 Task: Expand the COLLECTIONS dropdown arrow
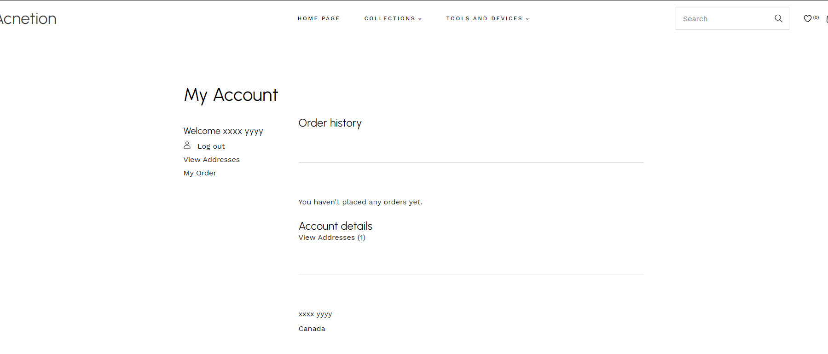tap(420, 19)
